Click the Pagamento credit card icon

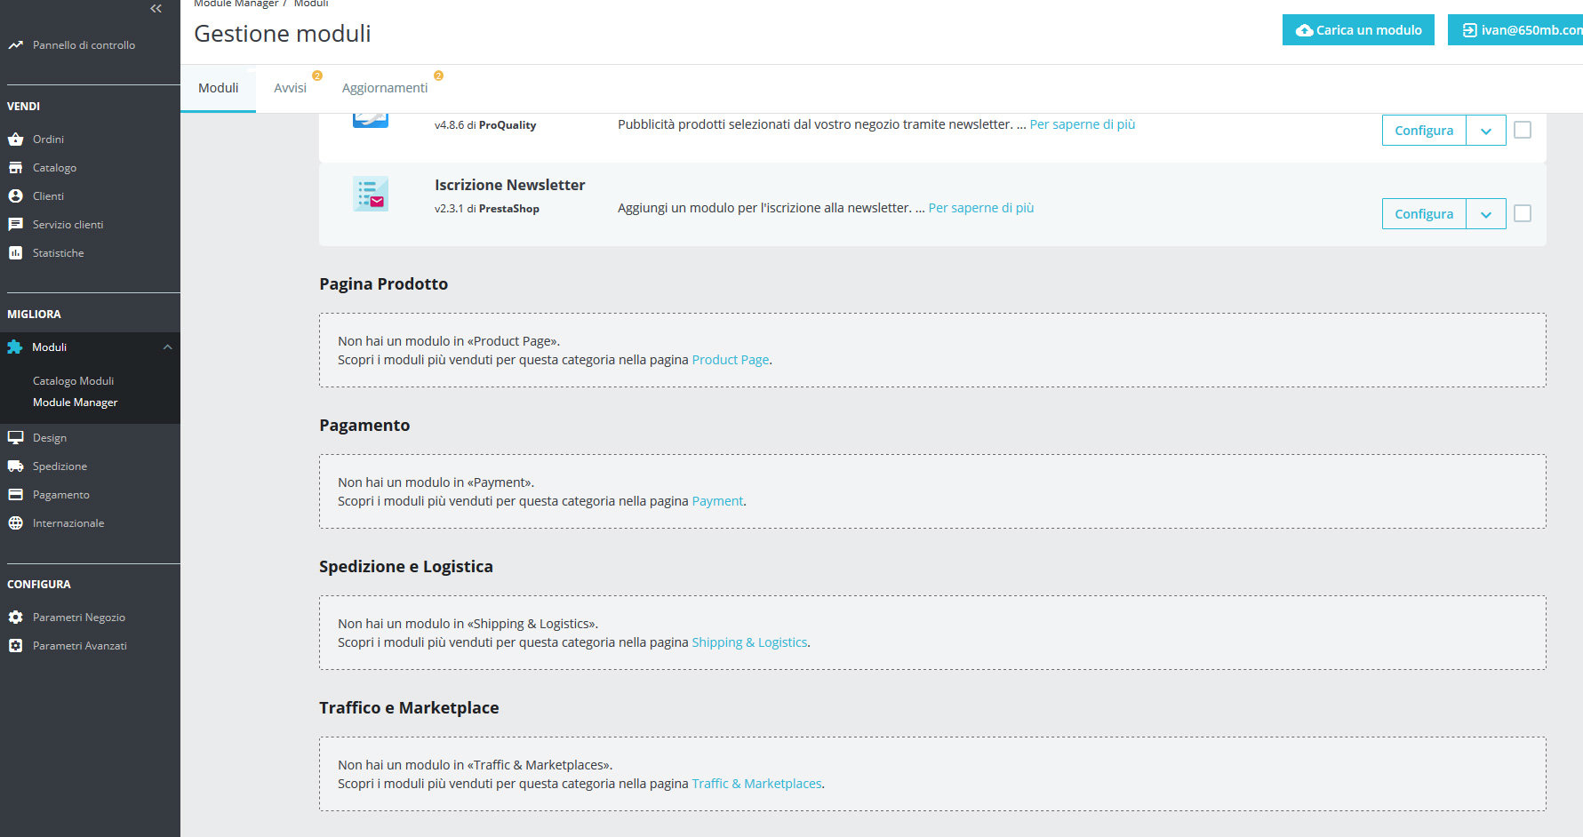15,494
